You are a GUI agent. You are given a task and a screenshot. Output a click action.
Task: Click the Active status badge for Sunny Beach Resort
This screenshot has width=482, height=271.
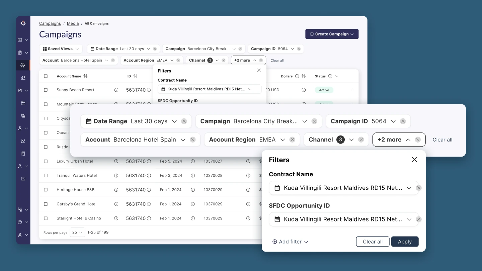pos(324,90)
